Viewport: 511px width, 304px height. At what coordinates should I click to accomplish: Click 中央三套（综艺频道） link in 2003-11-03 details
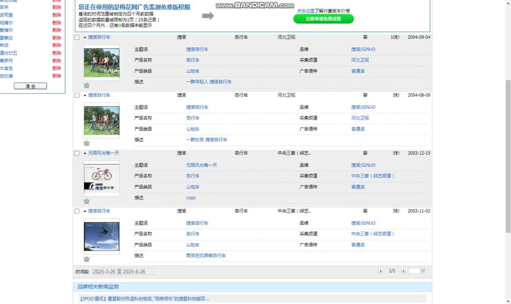click(x=373, y=233)
